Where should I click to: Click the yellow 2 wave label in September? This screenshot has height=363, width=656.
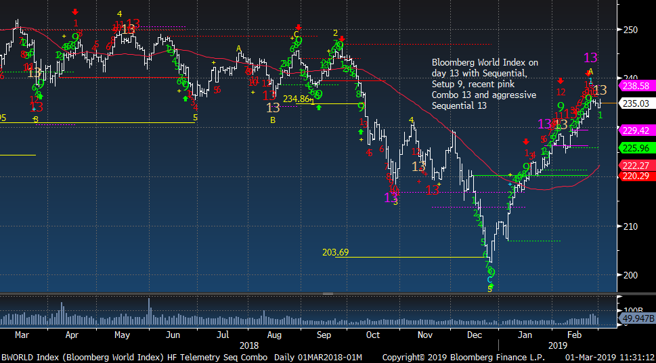tap(336, 32)
